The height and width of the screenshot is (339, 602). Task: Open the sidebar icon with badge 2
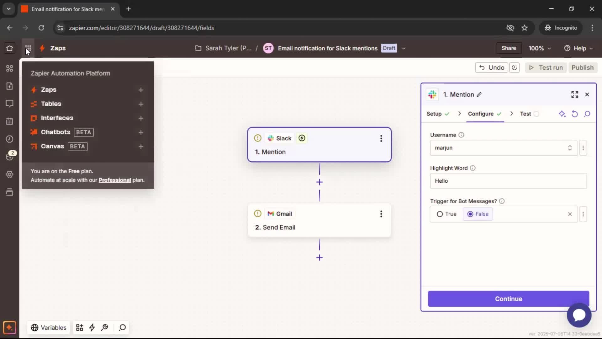tap(10, 156)
